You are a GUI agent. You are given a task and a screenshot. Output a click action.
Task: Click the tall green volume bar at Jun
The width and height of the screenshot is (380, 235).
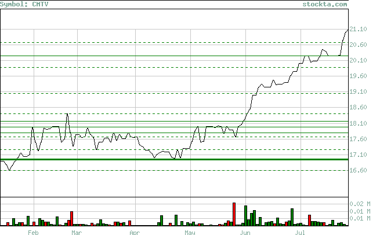246,216
